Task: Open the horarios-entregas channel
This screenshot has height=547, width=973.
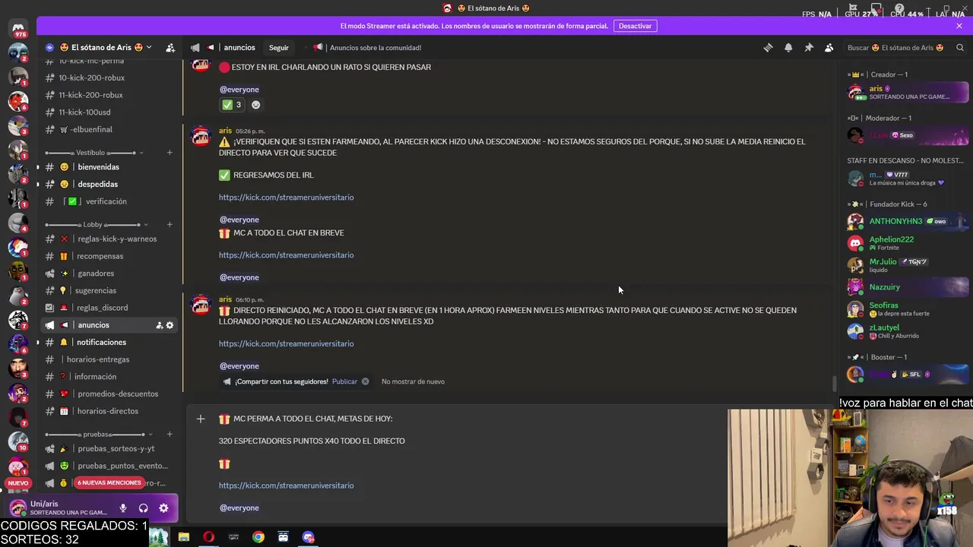Action: point(109,359)
